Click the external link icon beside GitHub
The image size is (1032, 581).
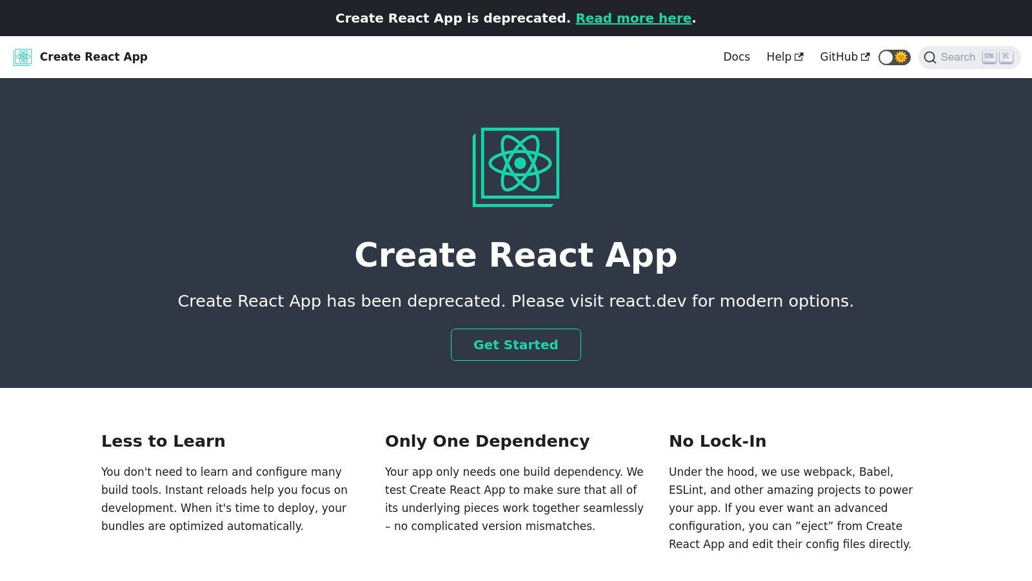tap(866, 57)
